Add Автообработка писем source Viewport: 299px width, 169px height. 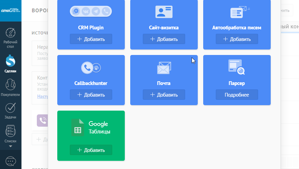[237, 39]
